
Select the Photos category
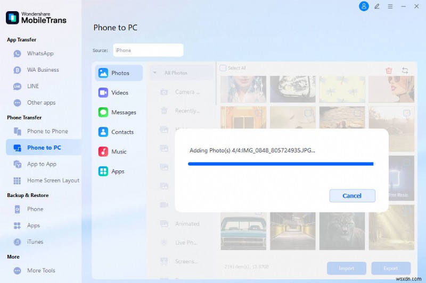coord(119,73)
